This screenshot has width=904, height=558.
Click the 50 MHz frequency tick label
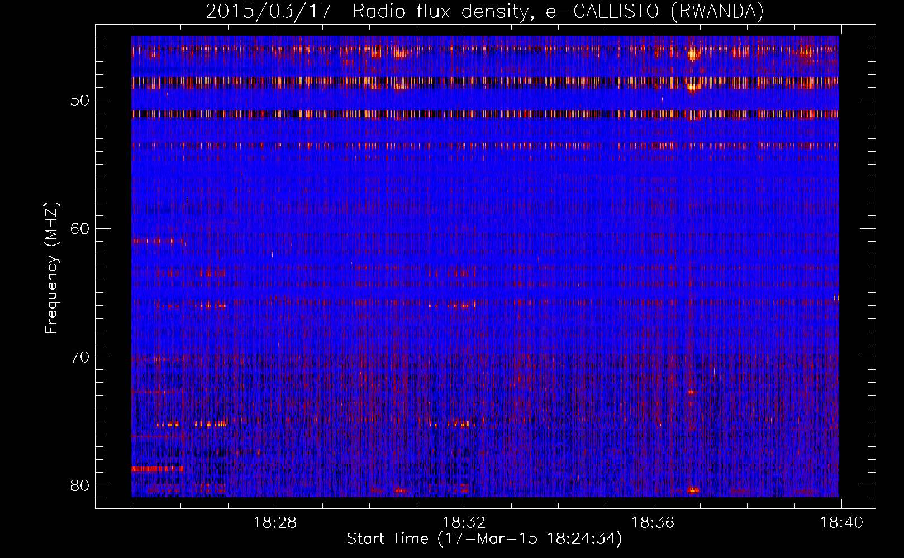tap(80, 101)
